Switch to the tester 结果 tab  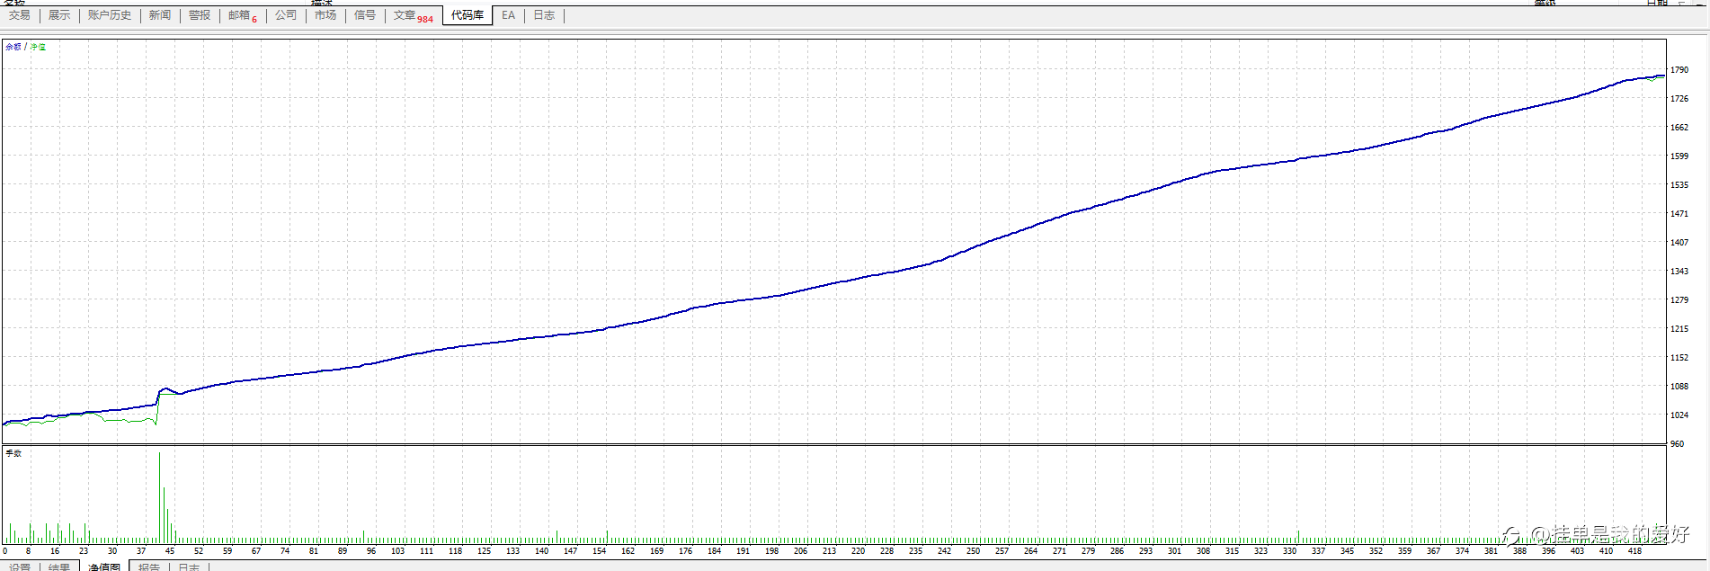point(59,567)
